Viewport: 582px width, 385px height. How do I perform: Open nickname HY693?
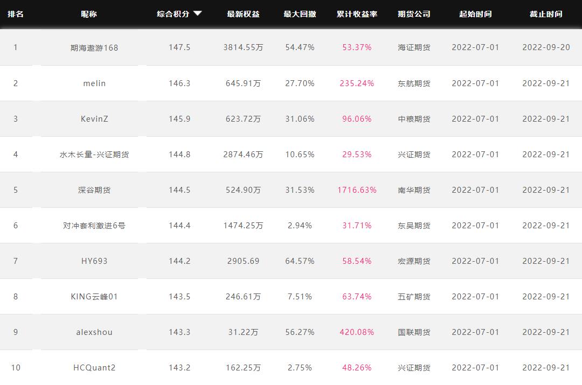(94, 261)
